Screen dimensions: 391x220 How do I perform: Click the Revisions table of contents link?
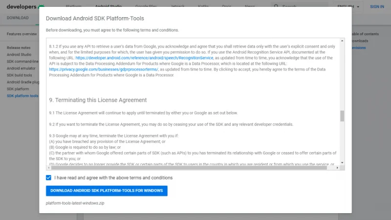[x=359, y=47]
